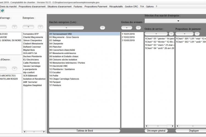Open the Gestion CRC menu

click(131, 7)
